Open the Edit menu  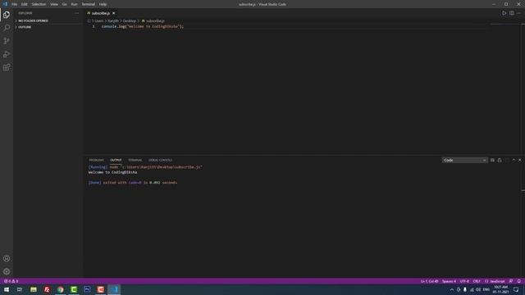coord(24,4)
